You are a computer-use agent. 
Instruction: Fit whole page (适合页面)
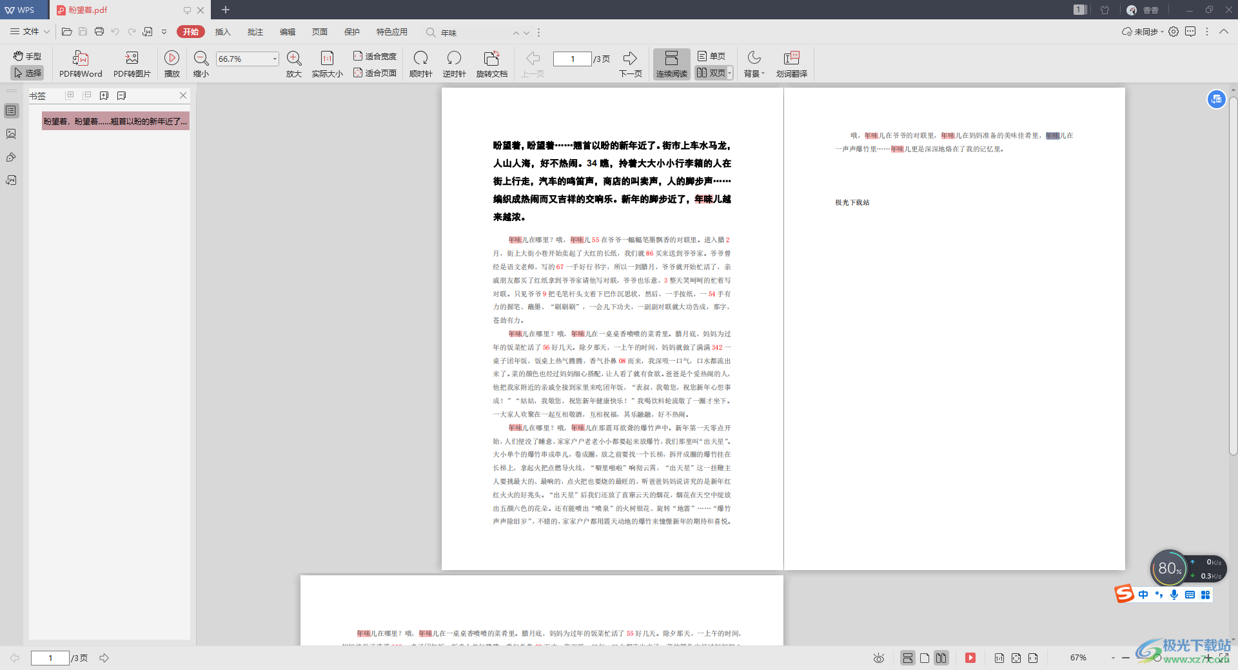375,73
